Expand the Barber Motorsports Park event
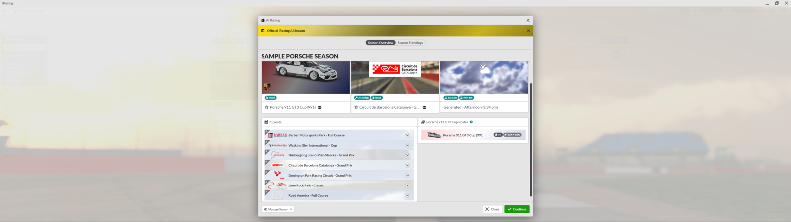 click(x=408, y=135)
